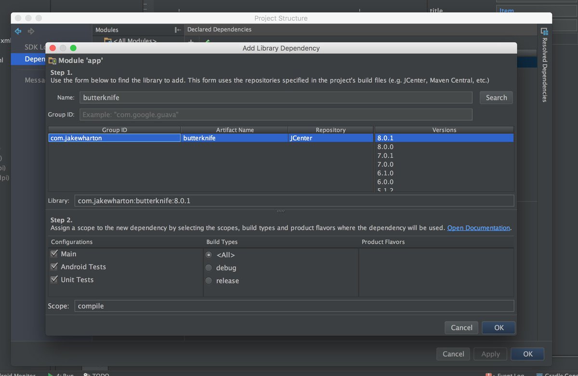This screenshot has width=578, height=376.
Task: Choose version 6.0.0 in the Versions list
Action: tap(444, 182)
